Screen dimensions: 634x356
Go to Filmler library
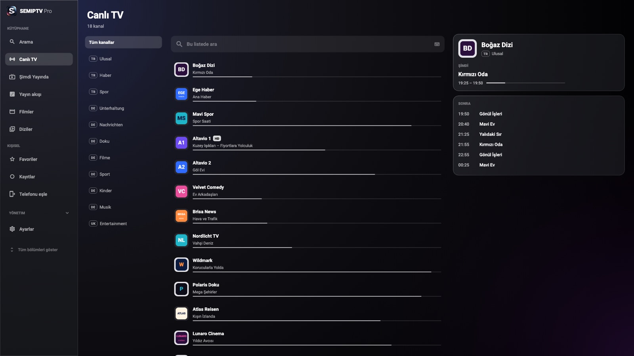pos(39,112)
